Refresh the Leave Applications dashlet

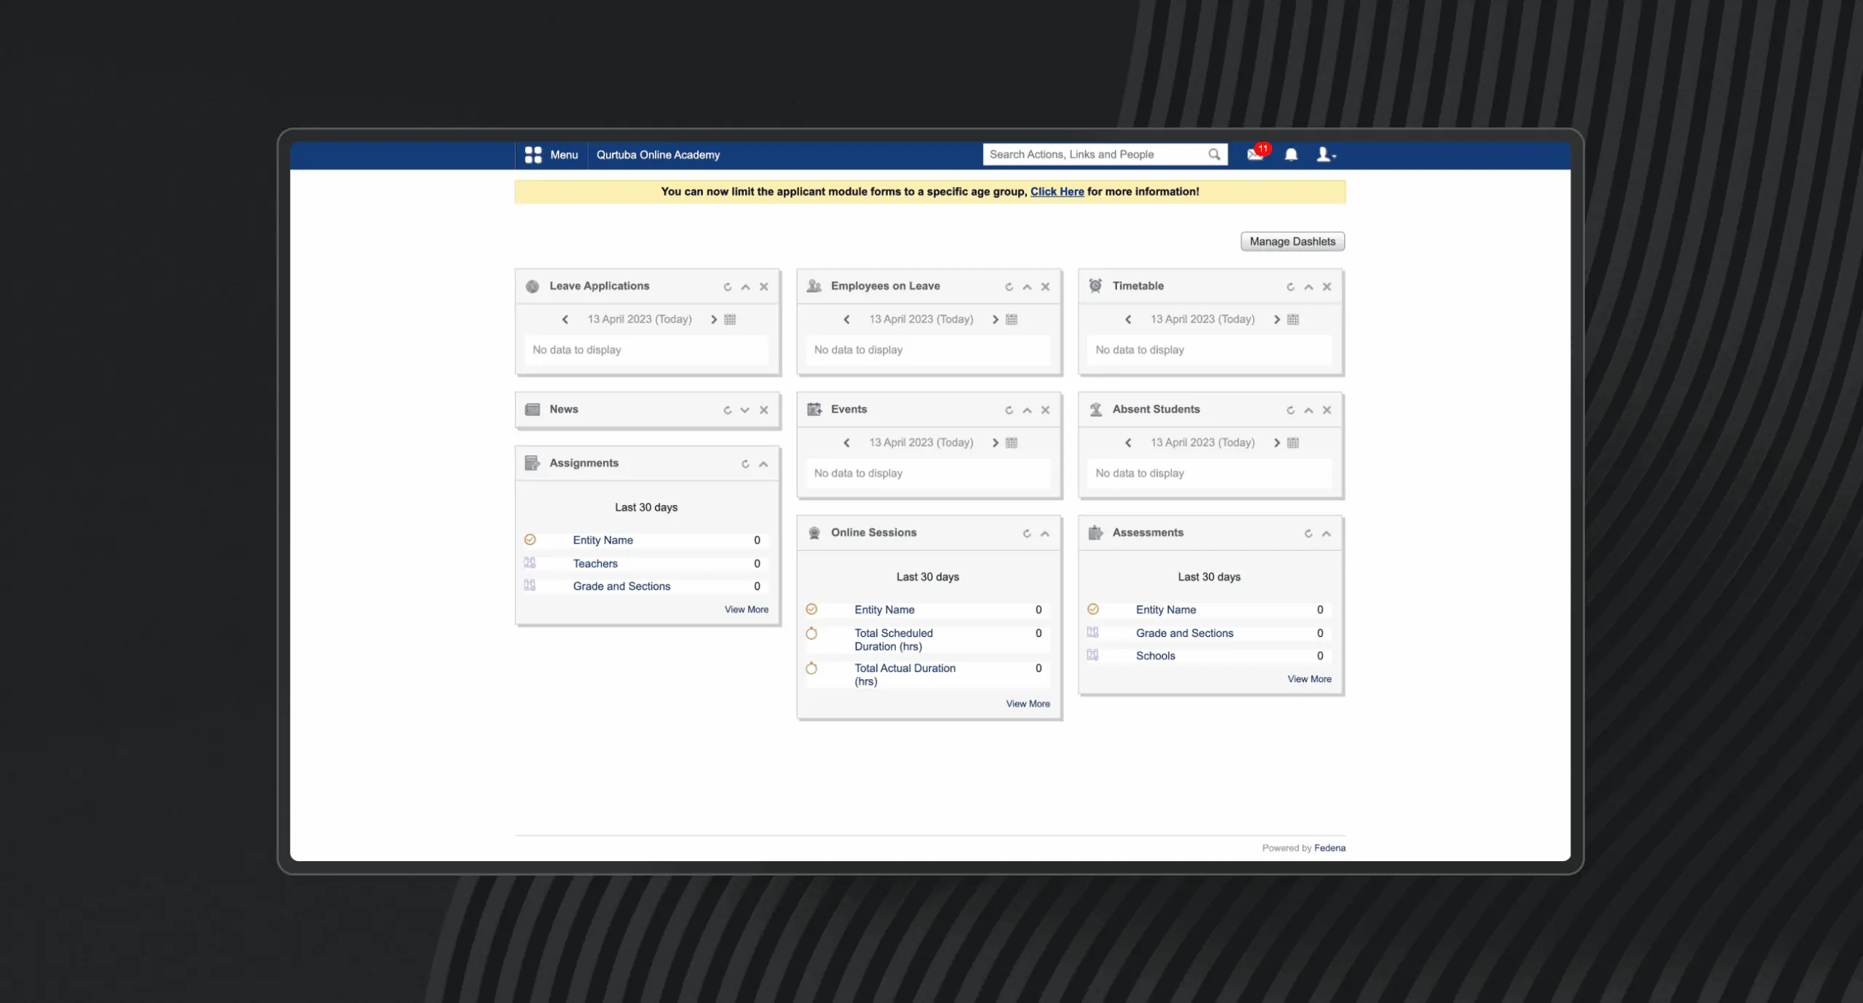click(727, 287)
